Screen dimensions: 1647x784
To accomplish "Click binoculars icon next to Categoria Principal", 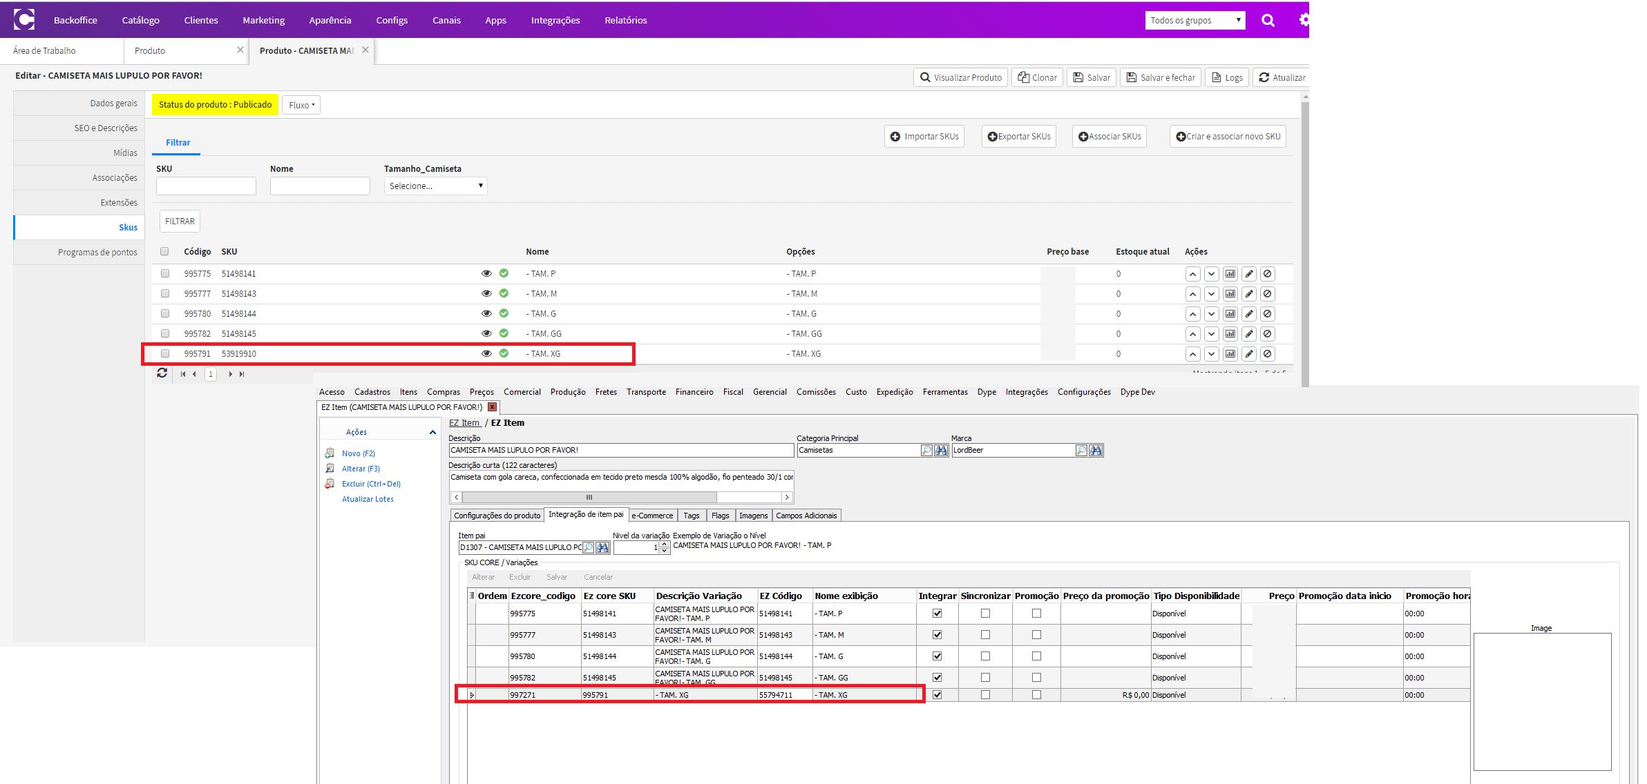I will (941, 451).
